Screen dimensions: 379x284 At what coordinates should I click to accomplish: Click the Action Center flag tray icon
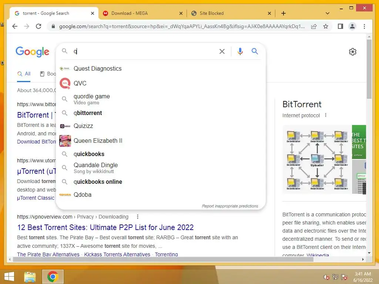click(344, 277)
